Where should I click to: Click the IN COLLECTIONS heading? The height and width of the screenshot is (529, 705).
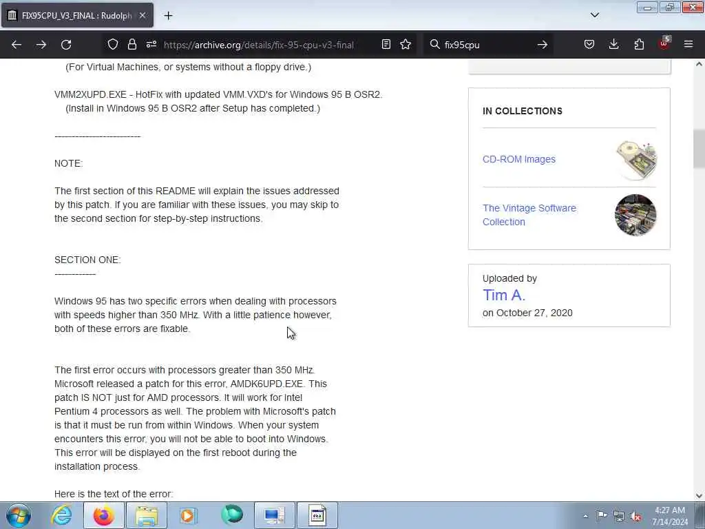[x=523, y=111]
